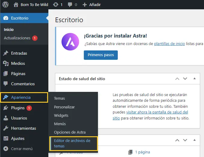This screenshot has width=204, height=157.
Task: Click the red badge next to Plugins
Action: coord(29,108)
